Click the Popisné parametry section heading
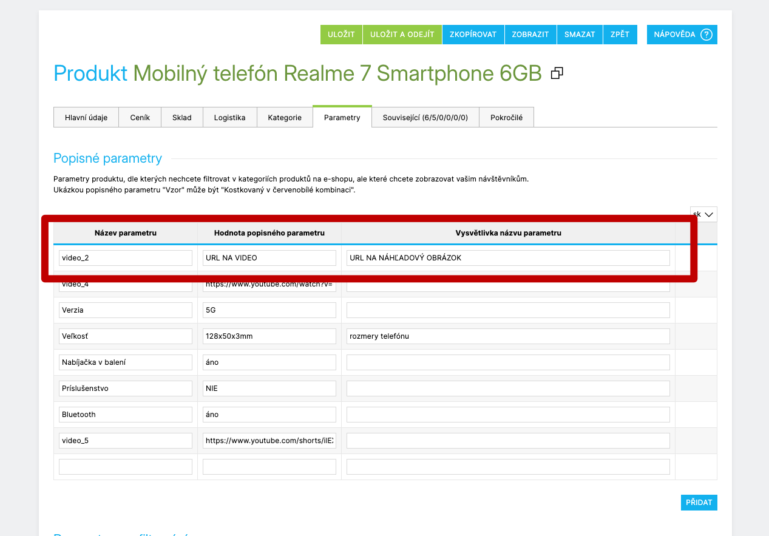Image resolution: width=769 pixels, height=536 pixels. (x=108, y=158)
